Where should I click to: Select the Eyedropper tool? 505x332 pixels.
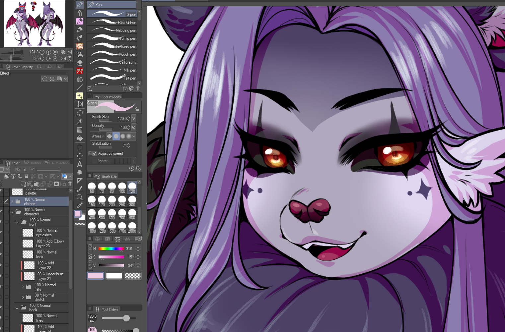click(x=80, y=205)
